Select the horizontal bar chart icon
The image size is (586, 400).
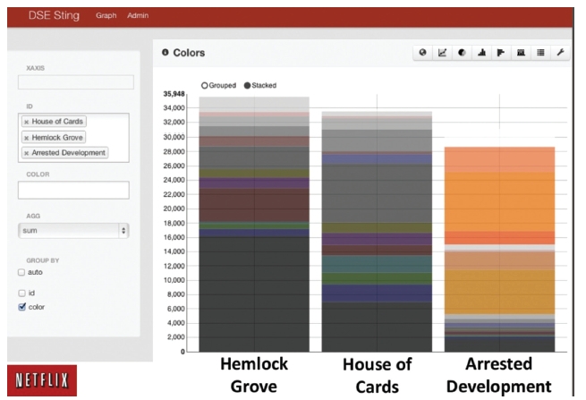click(501, 53)
